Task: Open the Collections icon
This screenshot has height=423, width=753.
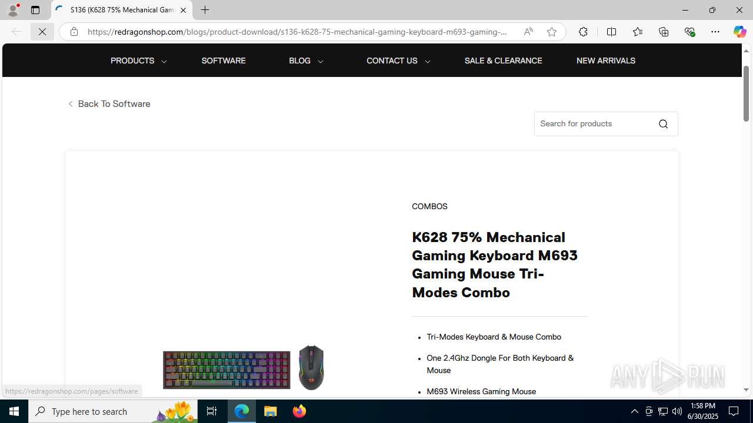Action: coord(664,32)
